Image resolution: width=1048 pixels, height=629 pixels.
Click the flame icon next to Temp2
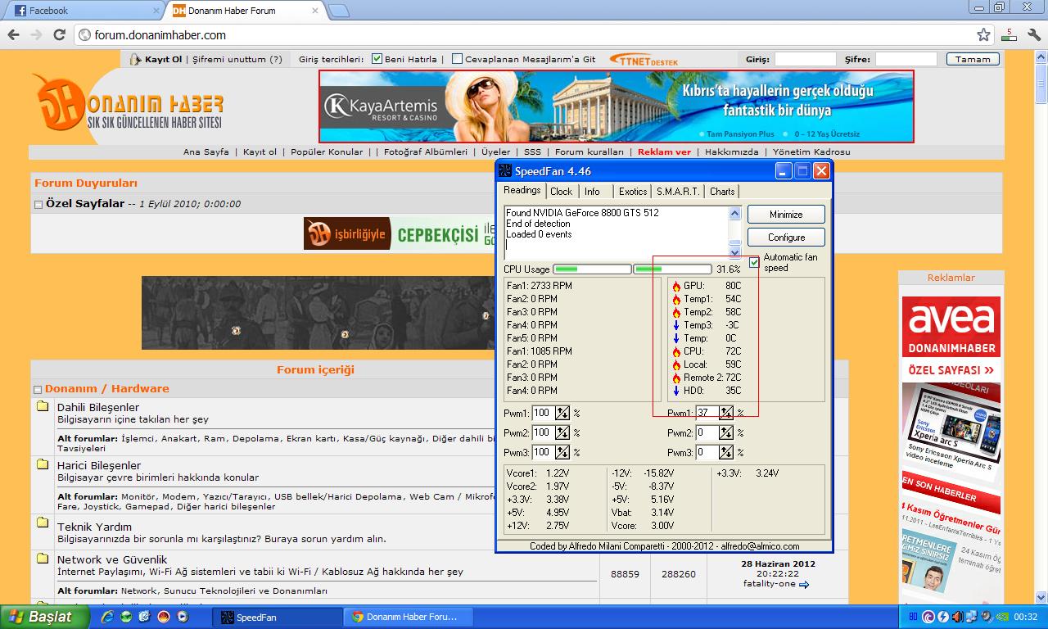(676, 312)
